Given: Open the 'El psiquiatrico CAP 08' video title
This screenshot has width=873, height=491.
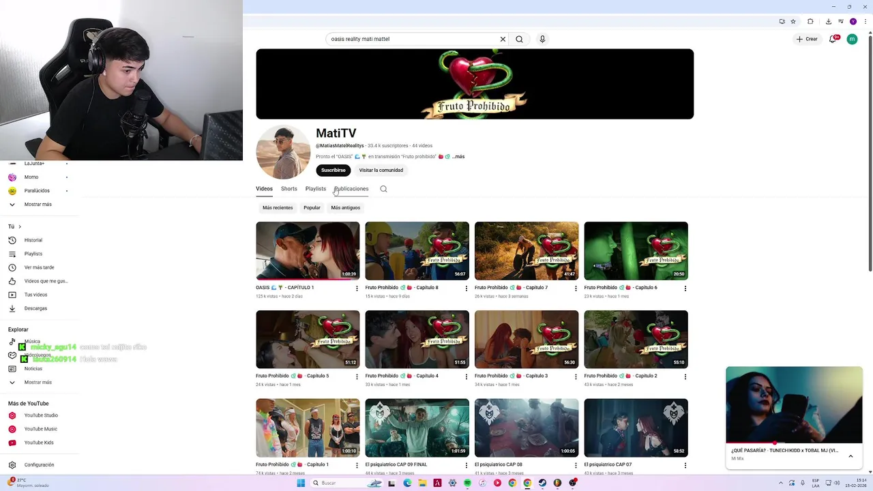Looking at the screenshot, I should (x=499, y=464).
